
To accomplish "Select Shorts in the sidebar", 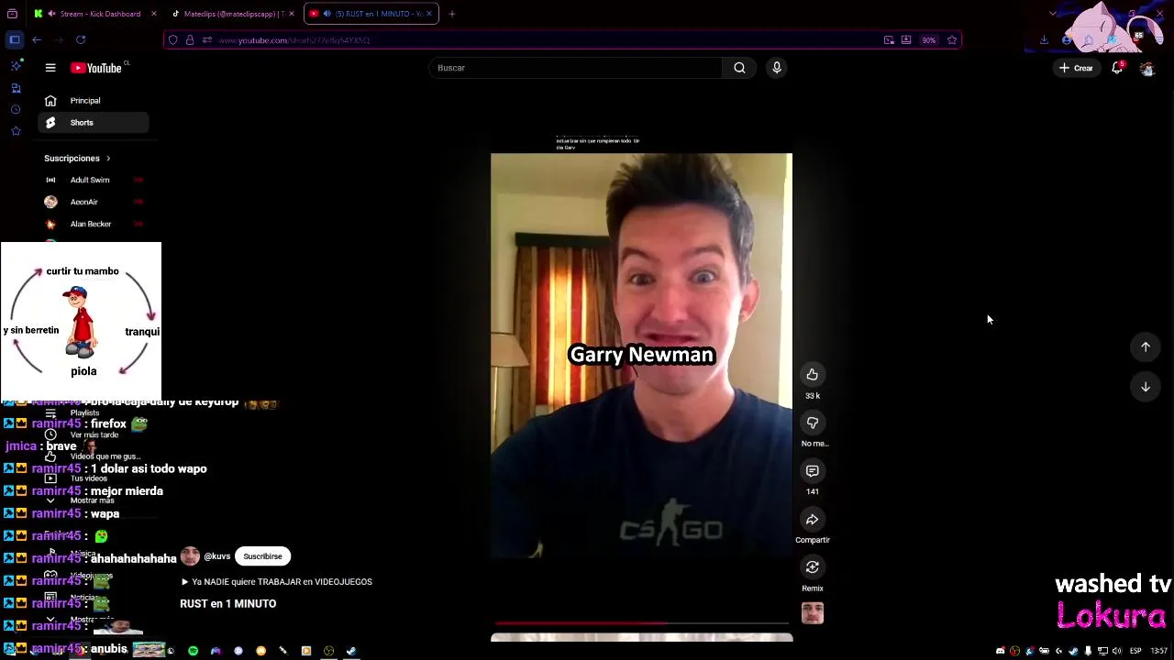I will point(94,123).
